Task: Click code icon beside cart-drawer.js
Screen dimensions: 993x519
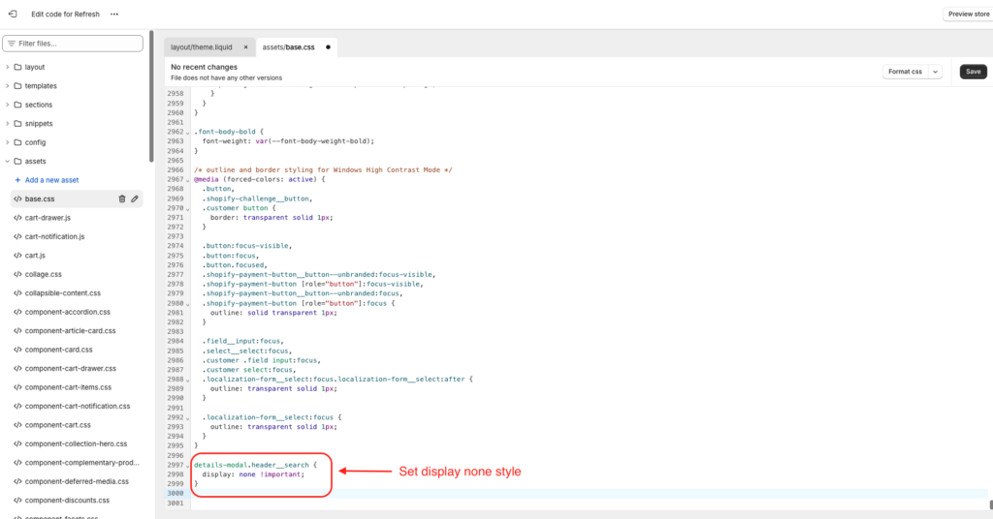Action: [17, 218]
